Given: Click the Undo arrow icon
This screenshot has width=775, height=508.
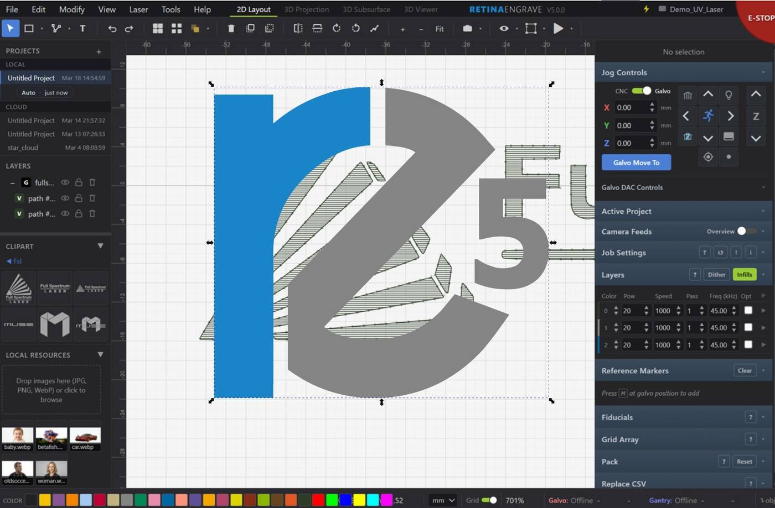Looking at the screenshot, I should (x=112, y=29).
